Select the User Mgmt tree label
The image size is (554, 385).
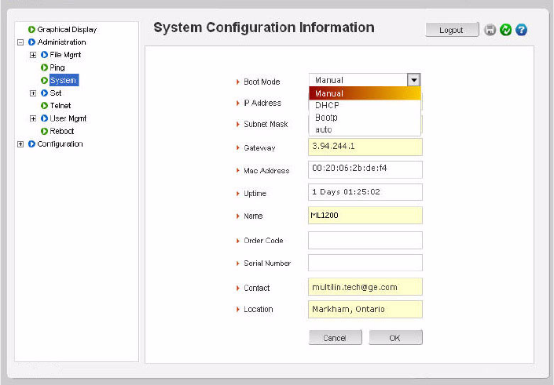click(68, 118)
